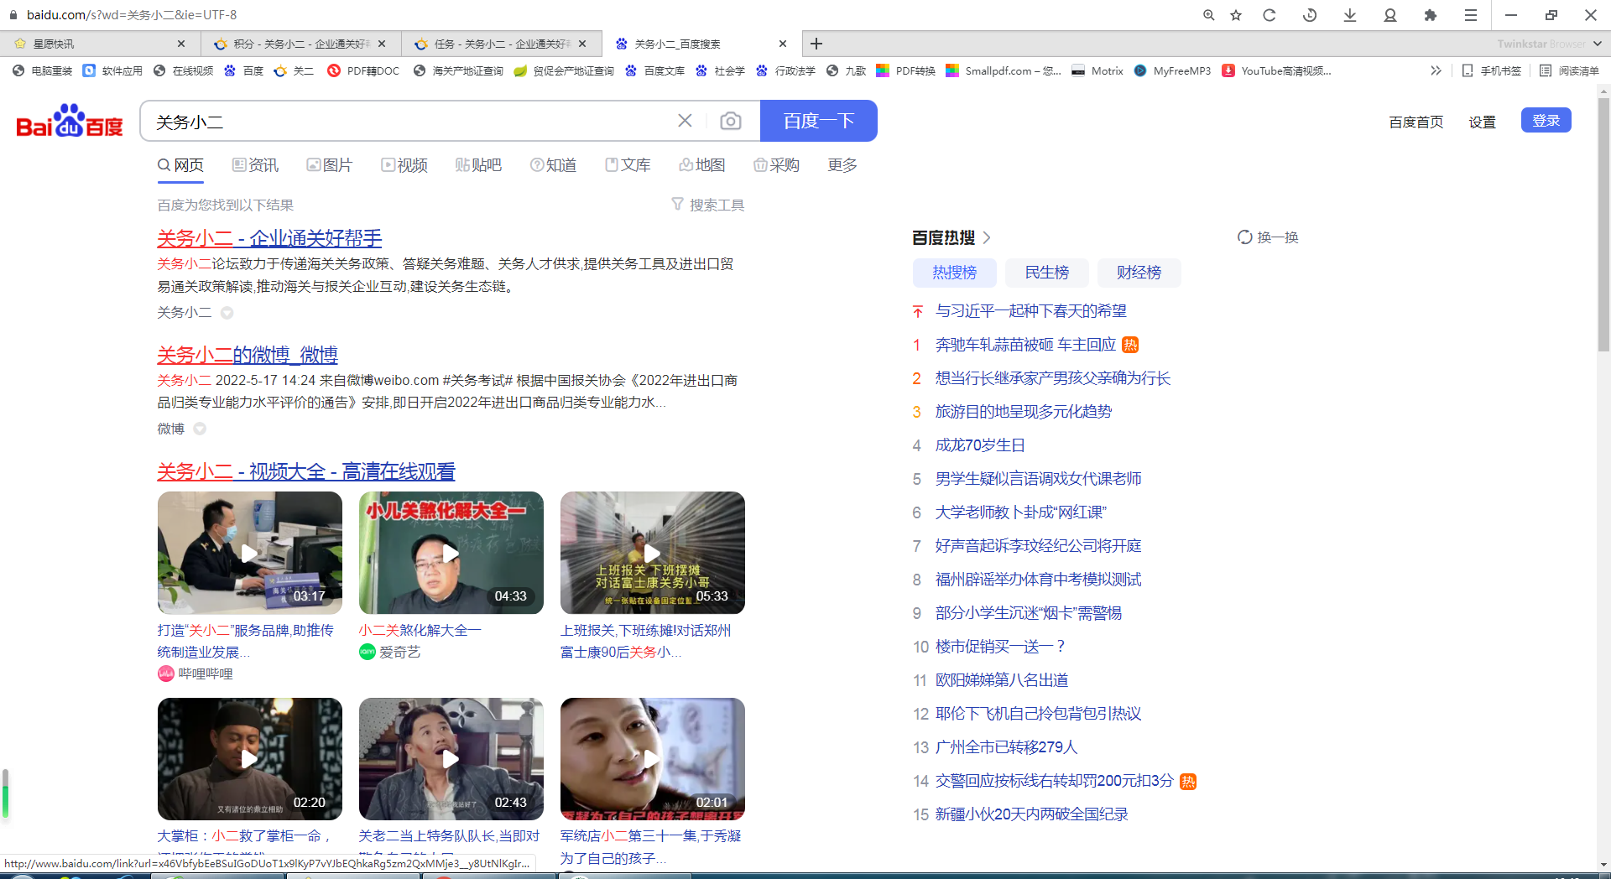This screenshot has width=1611, height=879.
Task: Click the Baidu logo
Action: (x=70, y=121)
